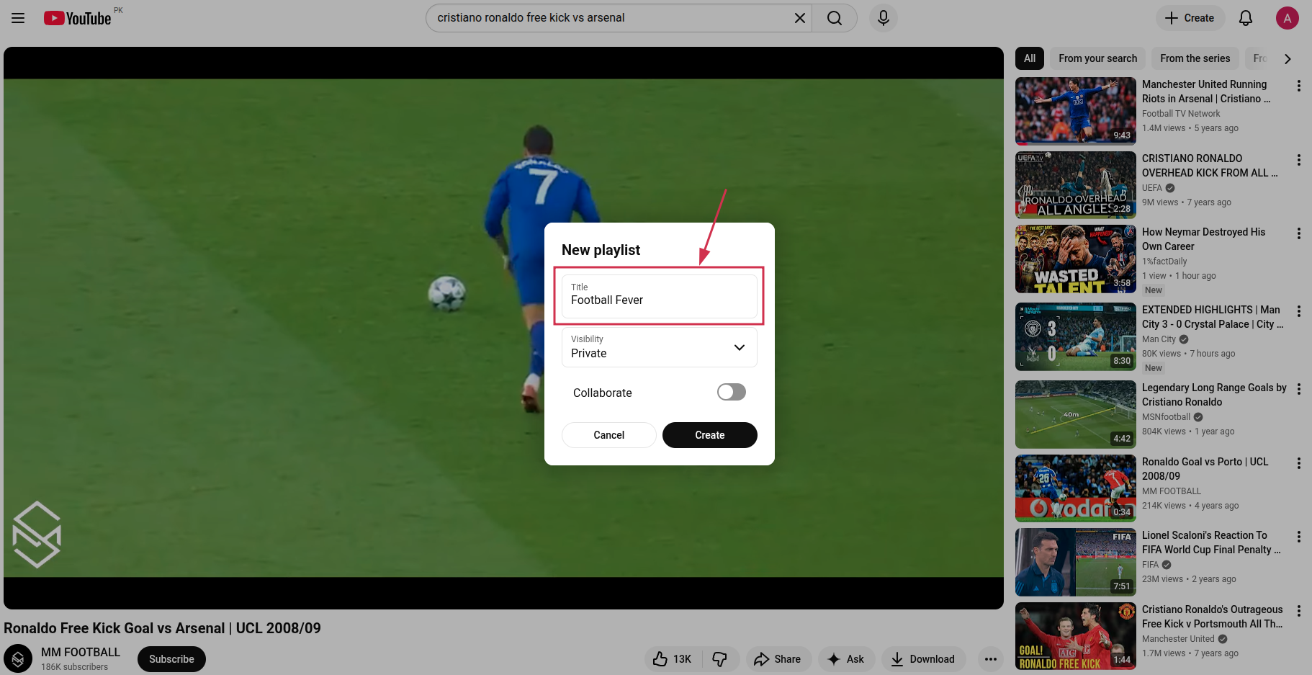Viewport: 1312px width, 675px height.
Task: Dislike the video thumbs down
Action: pos(720,659)
